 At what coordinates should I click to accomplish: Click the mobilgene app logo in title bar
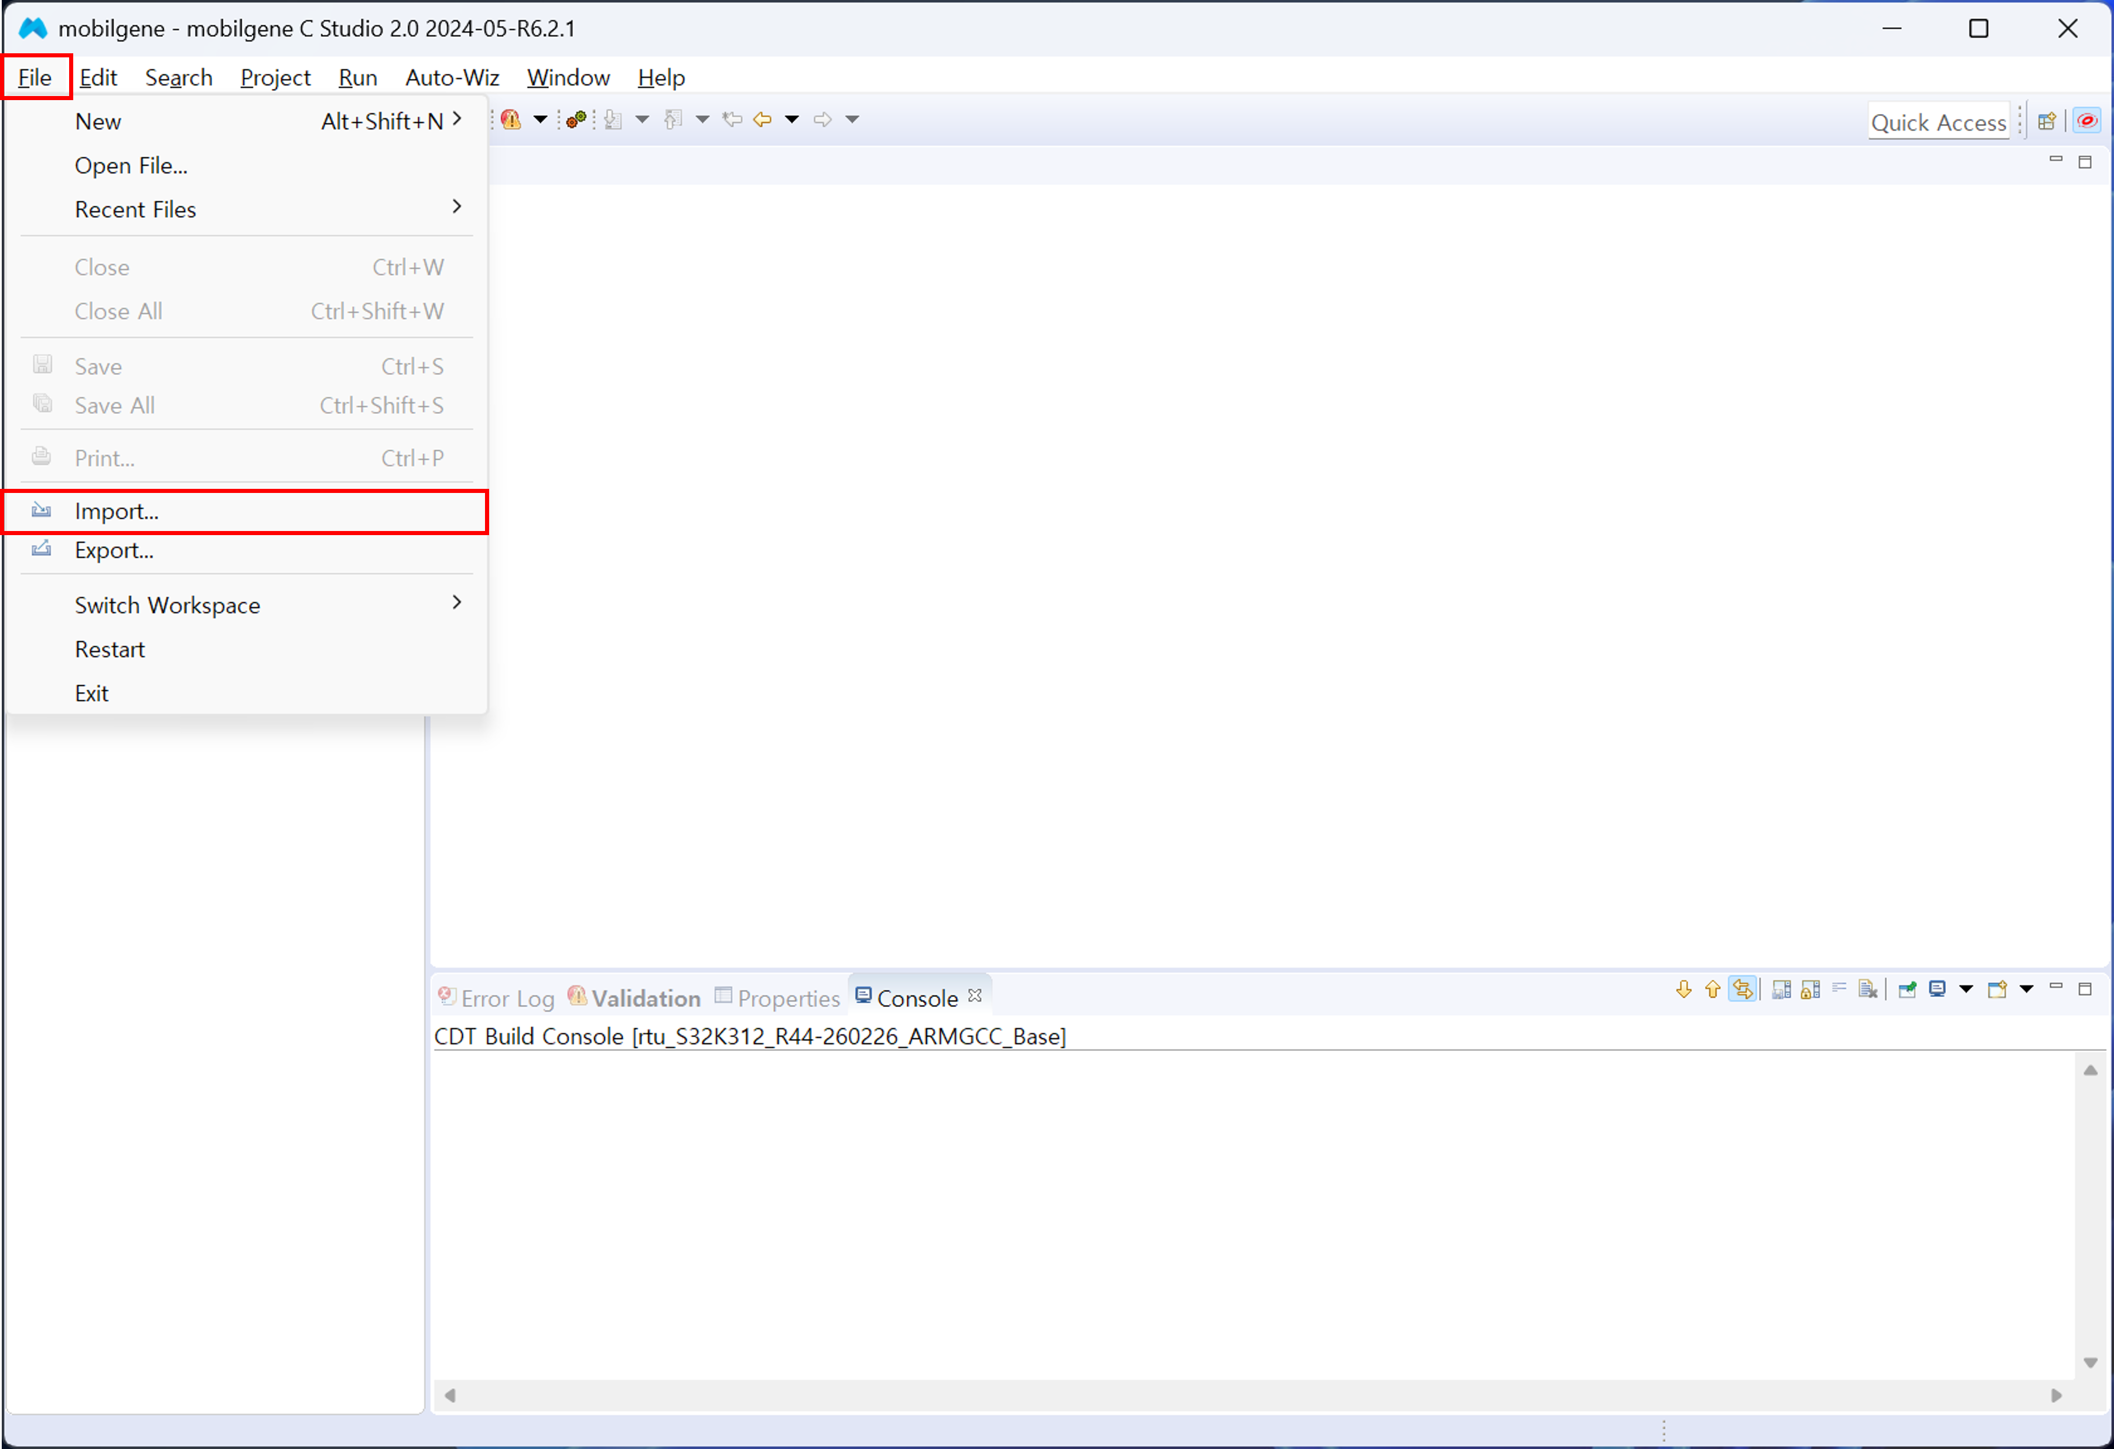click(x=33, y=28)
